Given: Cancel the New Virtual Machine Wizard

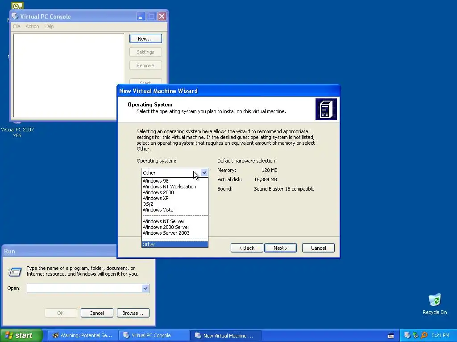Looking at the screenshot, I should tap(318, 248).
